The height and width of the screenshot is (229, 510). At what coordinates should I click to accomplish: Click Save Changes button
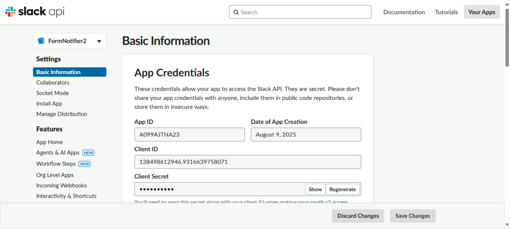413,216
